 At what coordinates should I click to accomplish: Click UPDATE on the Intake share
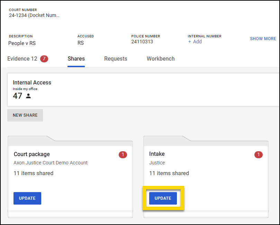point(163,198)
